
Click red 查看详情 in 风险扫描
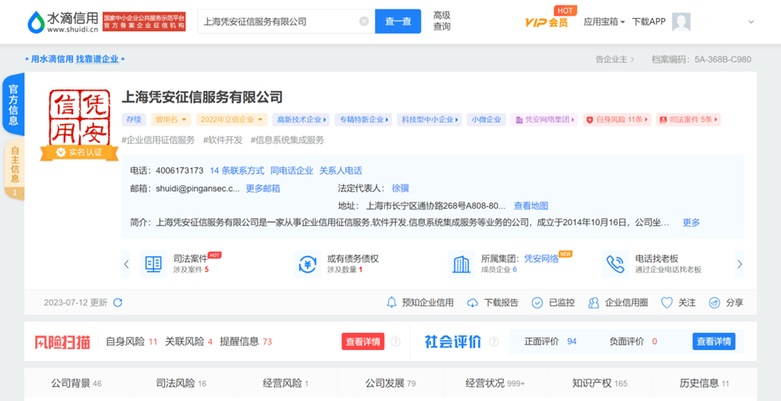coord(363,342)
